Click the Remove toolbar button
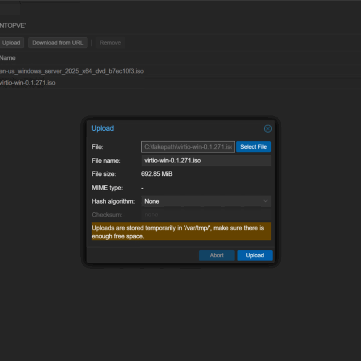Viewport: 361px width, 361px height. [110, 43]
